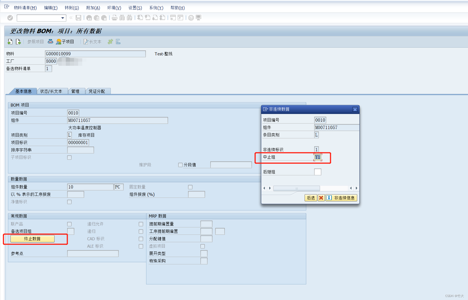The image size is (468, 300).
Task: Toggle the 净值标识 checkbox
Action: tap(69, 202)
